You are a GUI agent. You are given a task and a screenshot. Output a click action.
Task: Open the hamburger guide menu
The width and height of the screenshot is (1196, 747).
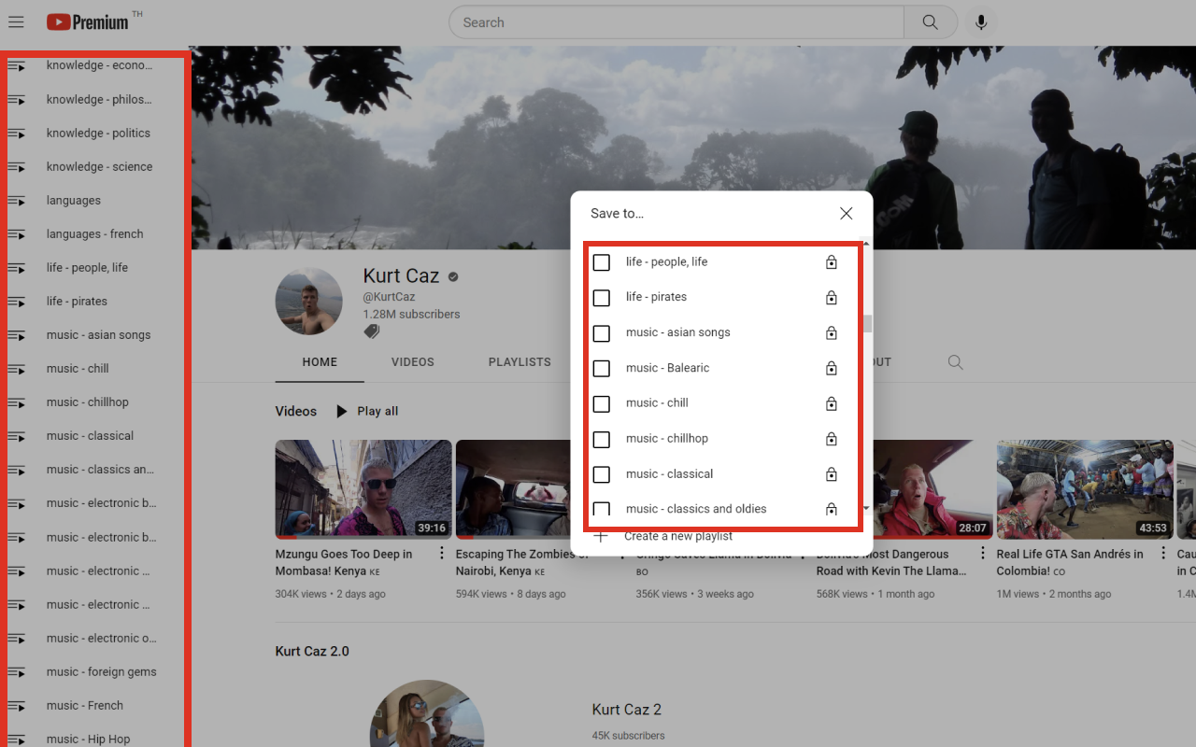pyautogui.click(x=16, y=22)
